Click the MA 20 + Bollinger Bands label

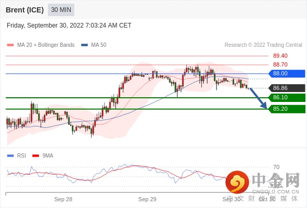(46, 45)
